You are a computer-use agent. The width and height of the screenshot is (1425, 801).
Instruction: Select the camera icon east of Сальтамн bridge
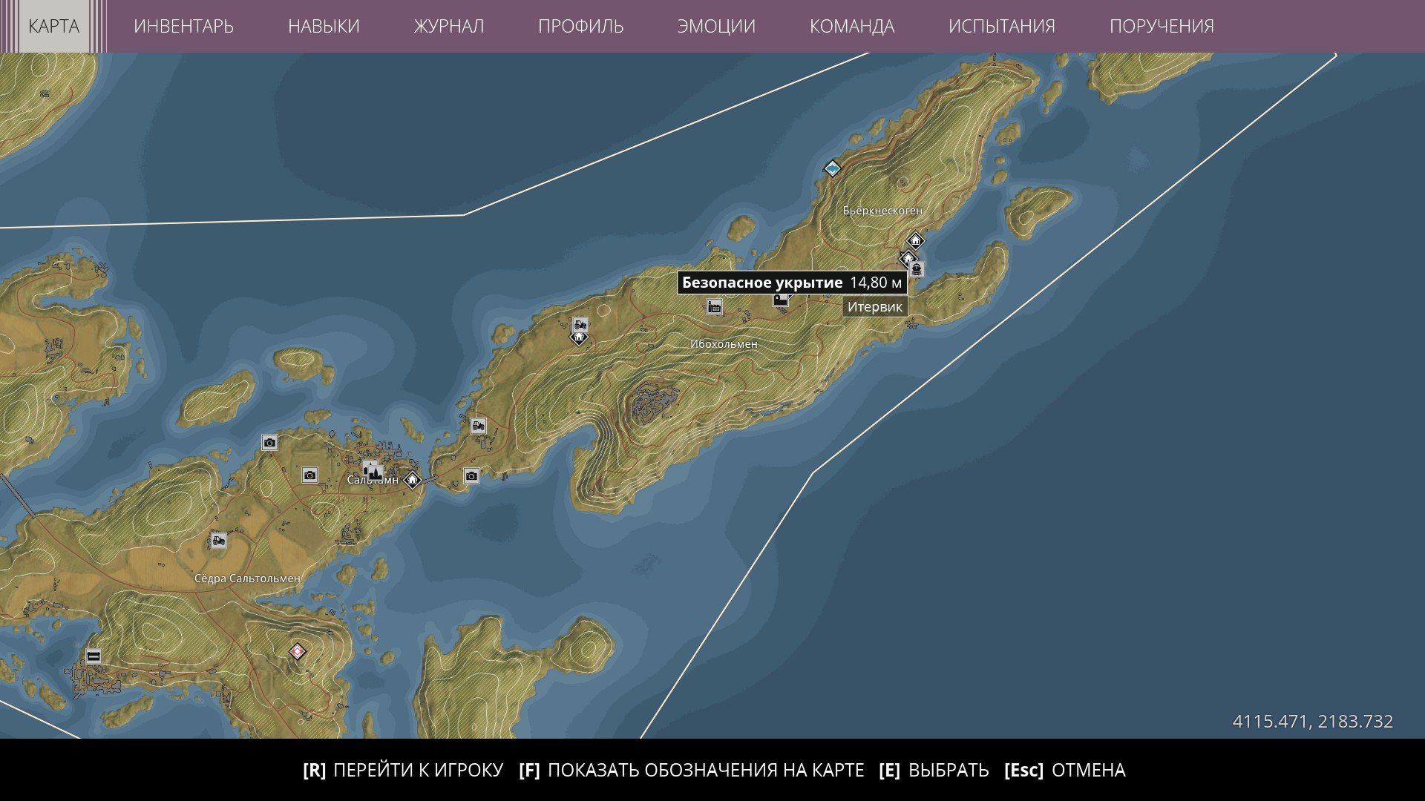471,475
